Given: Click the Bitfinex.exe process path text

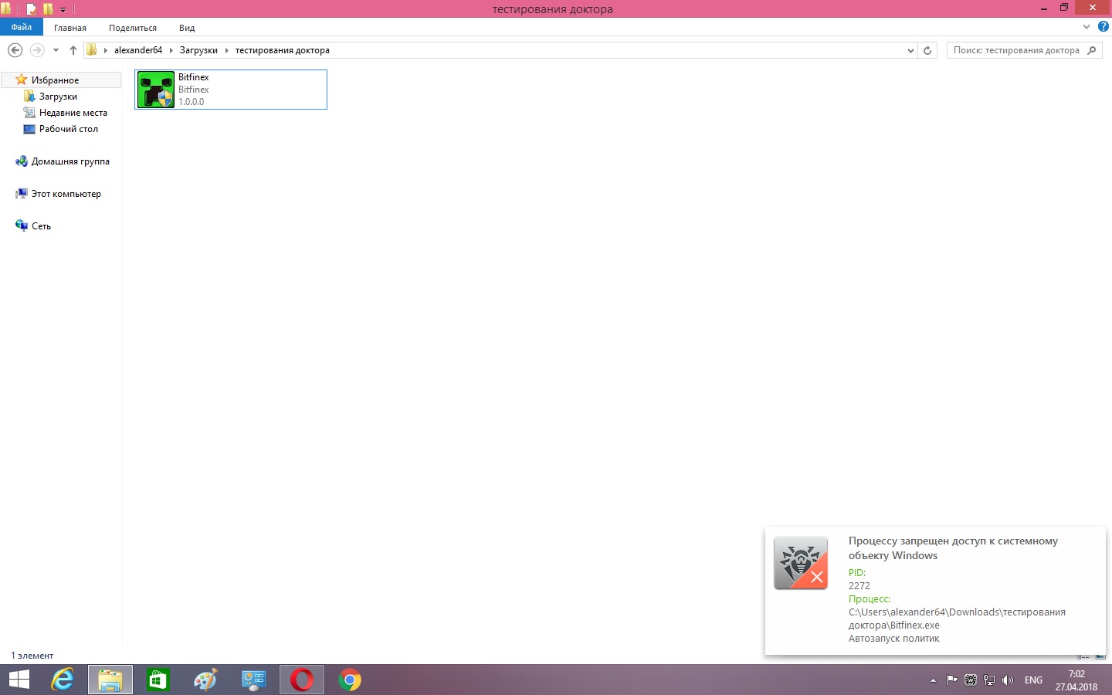Looking at the screenshot, I should click(x=957, y=619).
